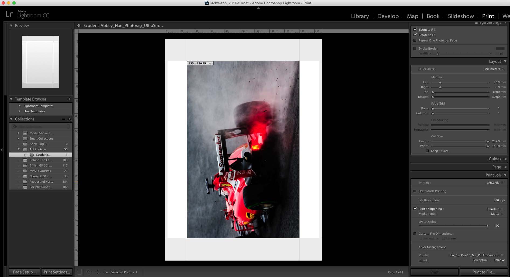Collapse the left panel with the edge arrow
Image resolution: width=510 pixels, height=277 pixels.
2,150
